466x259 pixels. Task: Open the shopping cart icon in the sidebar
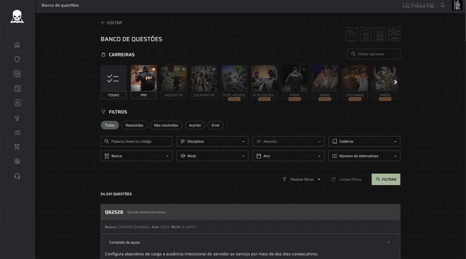[x=17, y=147]
